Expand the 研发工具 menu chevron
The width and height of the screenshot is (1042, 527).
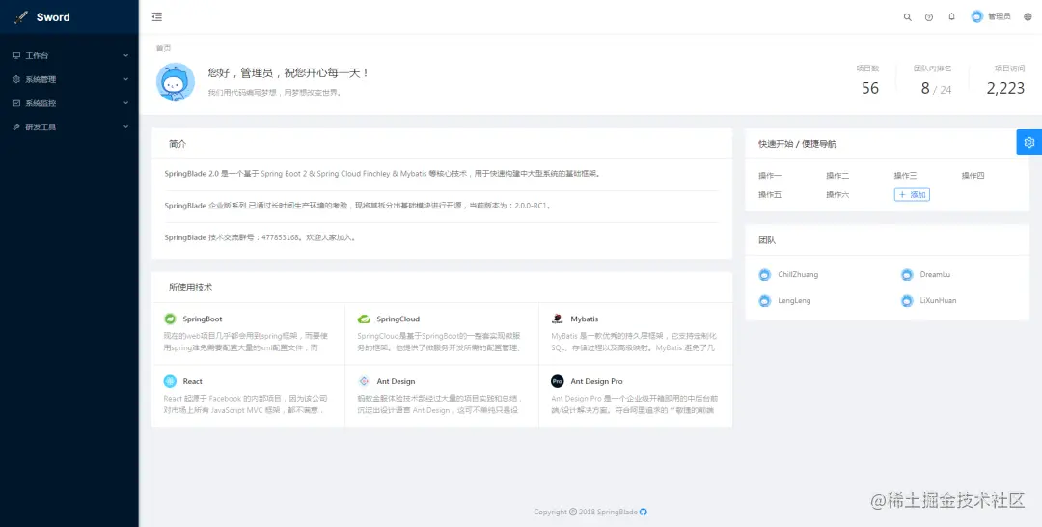click(x=125, y=127)
